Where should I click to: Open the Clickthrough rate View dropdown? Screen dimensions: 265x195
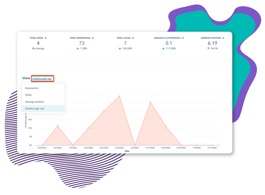click(43, 79)
